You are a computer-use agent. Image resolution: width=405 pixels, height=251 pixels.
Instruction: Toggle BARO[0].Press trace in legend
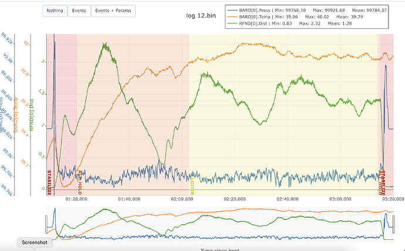(264, 9)
